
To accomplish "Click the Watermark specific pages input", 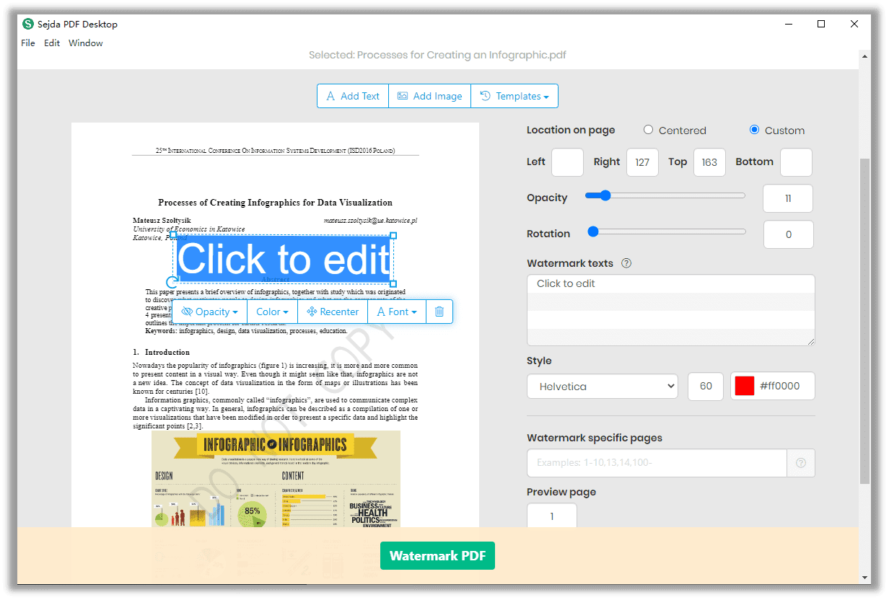I will click(657, 463).
